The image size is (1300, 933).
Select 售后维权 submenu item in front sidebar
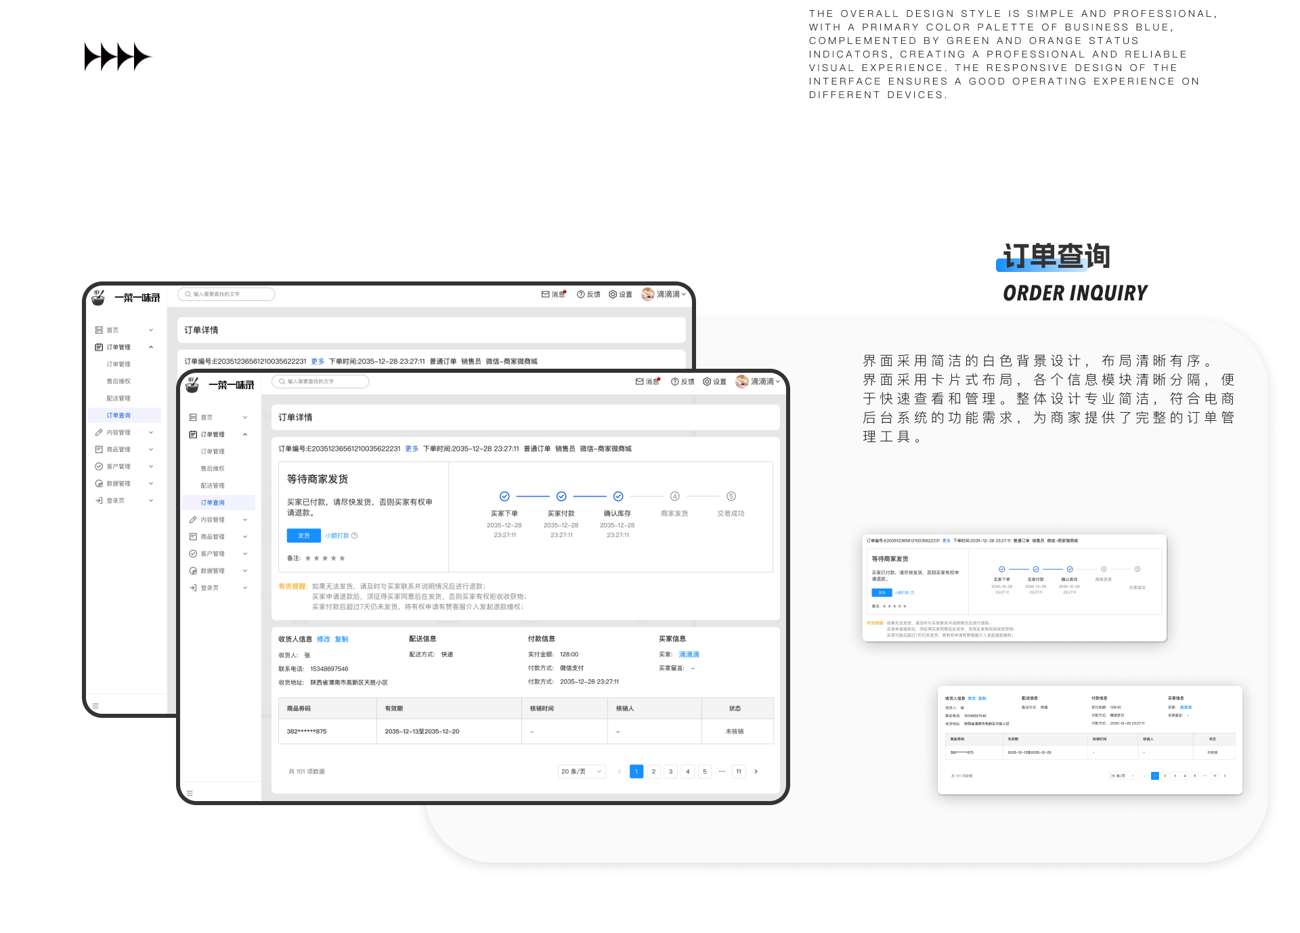[212, 468]
